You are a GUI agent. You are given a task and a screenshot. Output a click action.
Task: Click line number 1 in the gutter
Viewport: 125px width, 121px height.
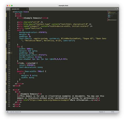[x=9, y=12]
